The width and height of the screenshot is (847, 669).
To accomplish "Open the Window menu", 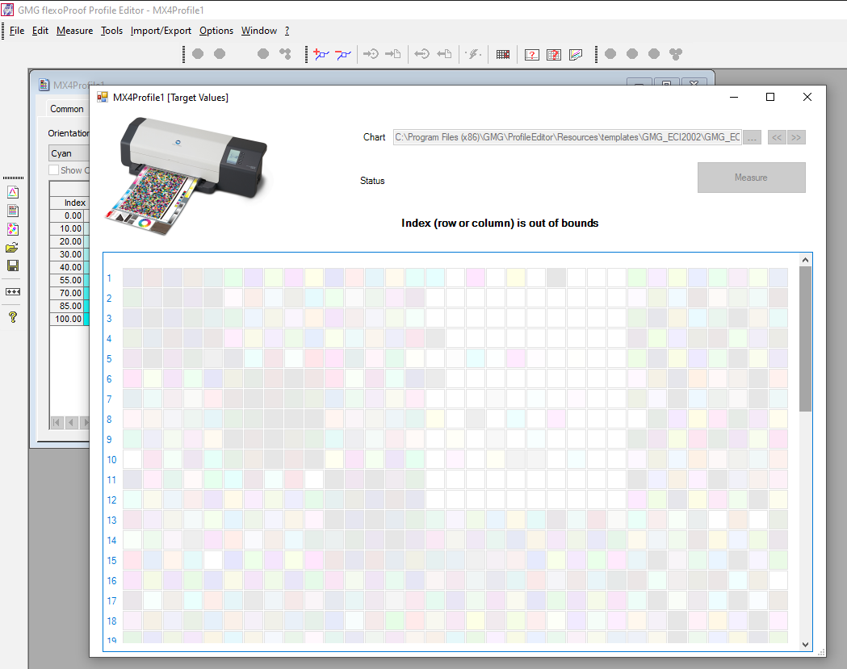I will tap(259, 31).
